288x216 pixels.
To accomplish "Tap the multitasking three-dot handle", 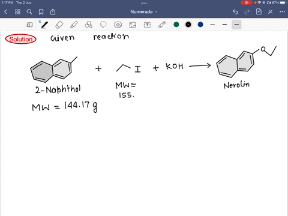I will (144, 3).
